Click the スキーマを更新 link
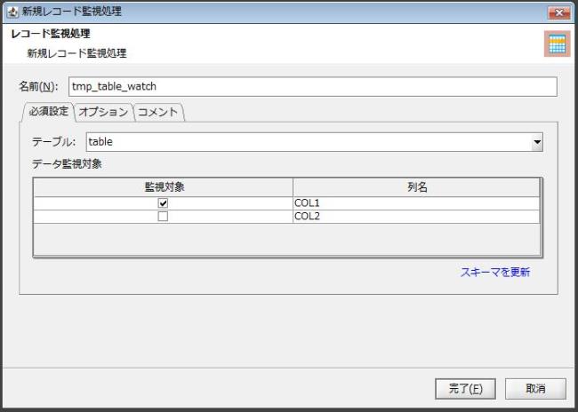 (495, 273)
